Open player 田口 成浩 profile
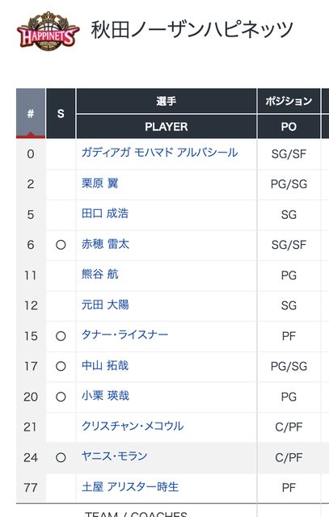329x517 pixels. 105,213
